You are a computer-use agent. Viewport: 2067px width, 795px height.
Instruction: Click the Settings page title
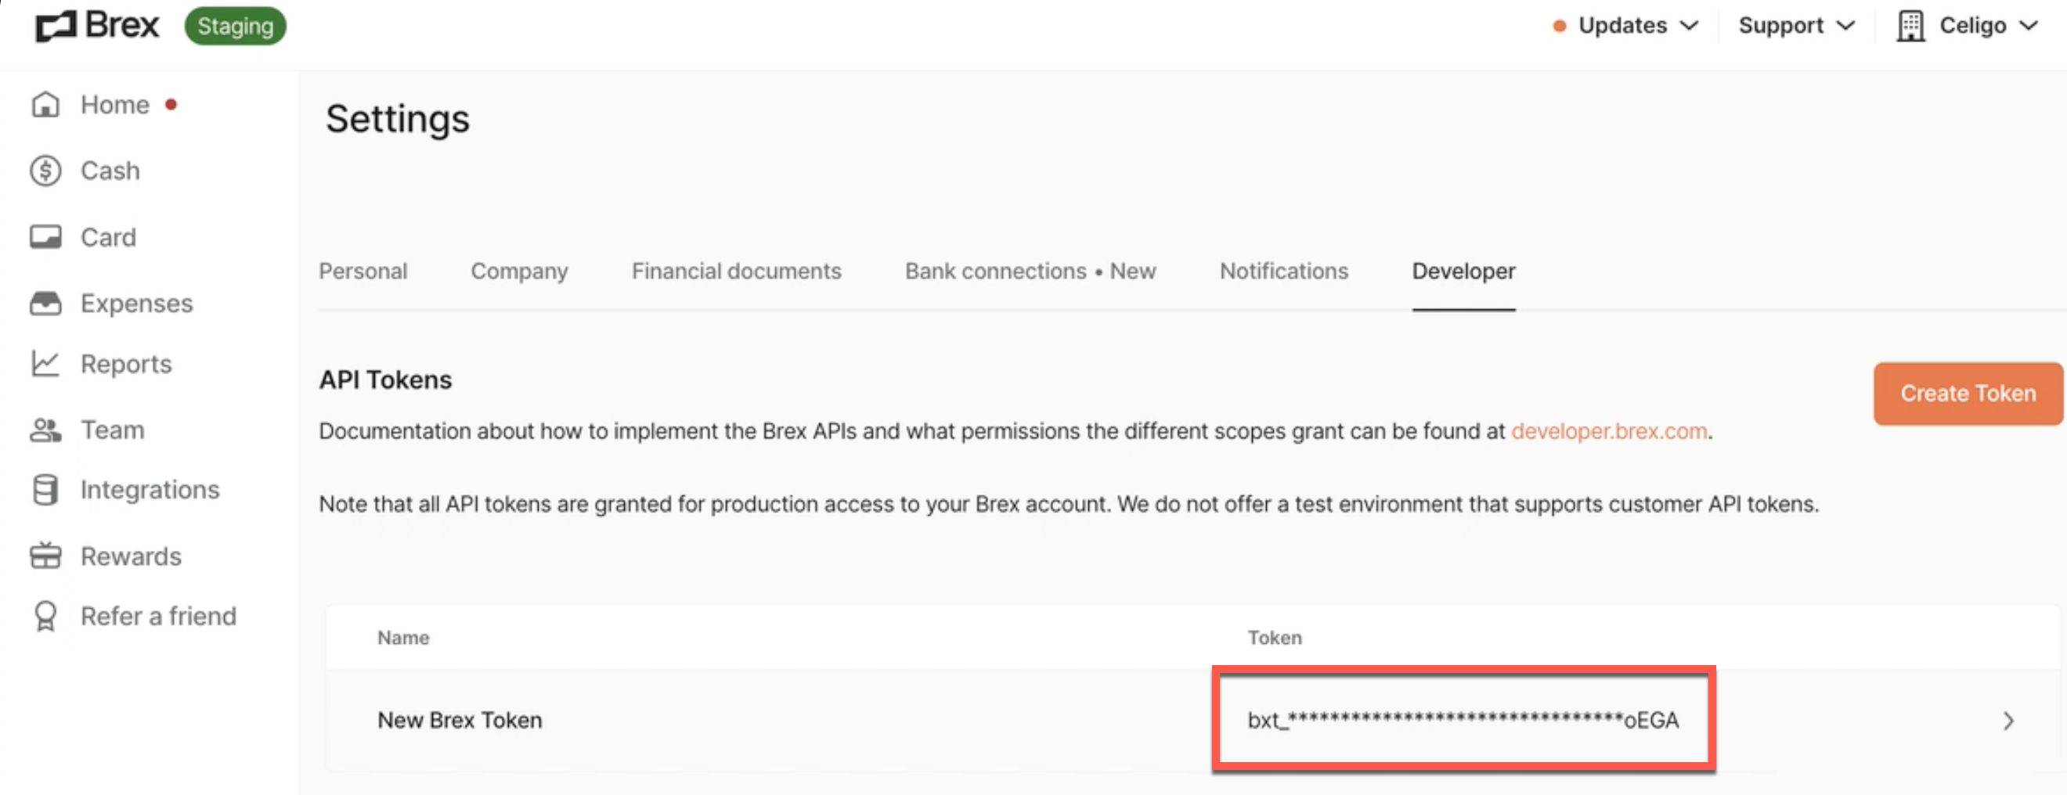pos(397,119)
